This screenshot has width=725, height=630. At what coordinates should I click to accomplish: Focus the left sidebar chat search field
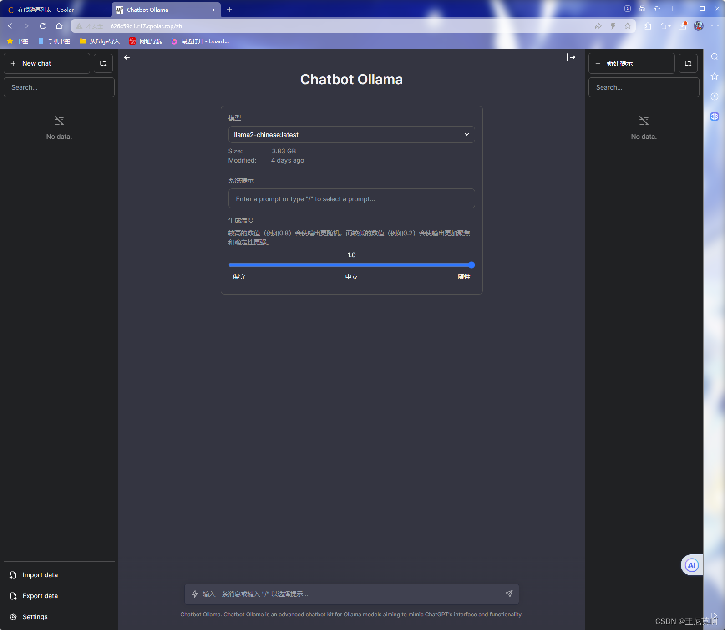click(x=59, y=87)
